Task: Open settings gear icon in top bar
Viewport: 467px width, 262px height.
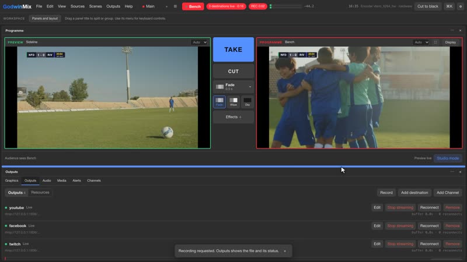Action: point(461,6)
